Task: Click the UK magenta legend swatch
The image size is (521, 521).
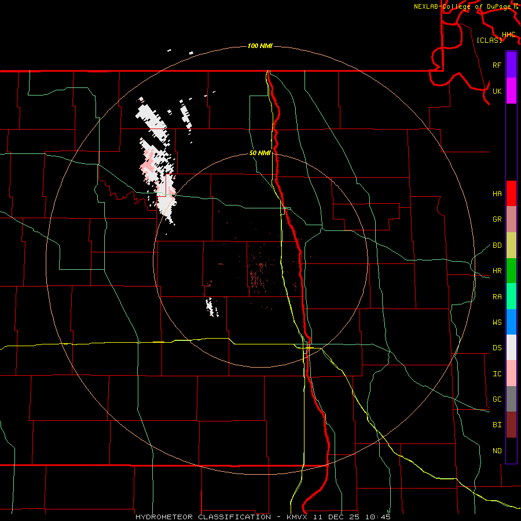Action: (x=511, y=90)
